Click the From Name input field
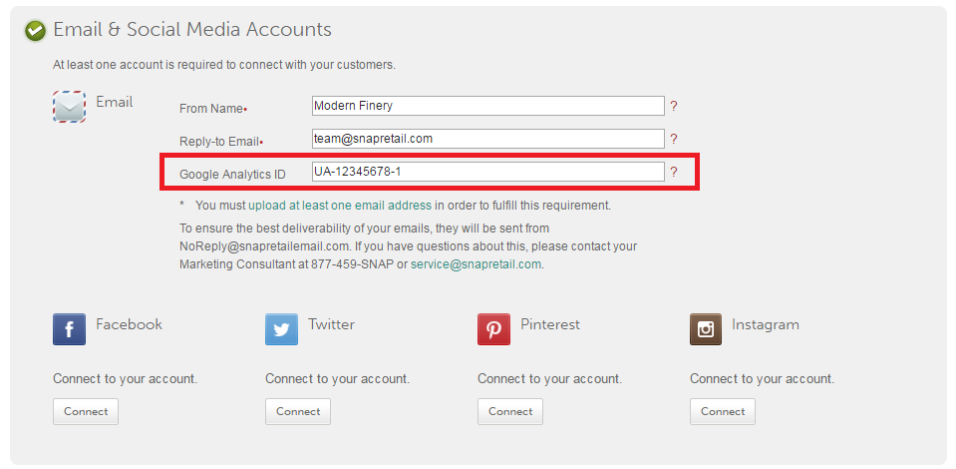Viewport: 956px width, 469px height. tap(487, 106)
